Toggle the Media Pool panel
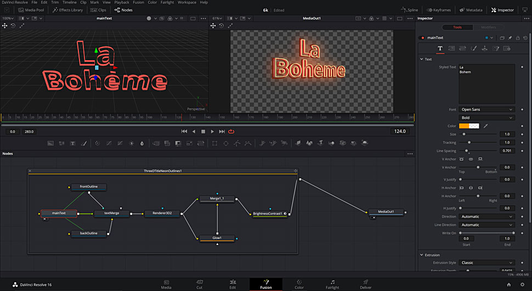532x291 pixels. 31,10
